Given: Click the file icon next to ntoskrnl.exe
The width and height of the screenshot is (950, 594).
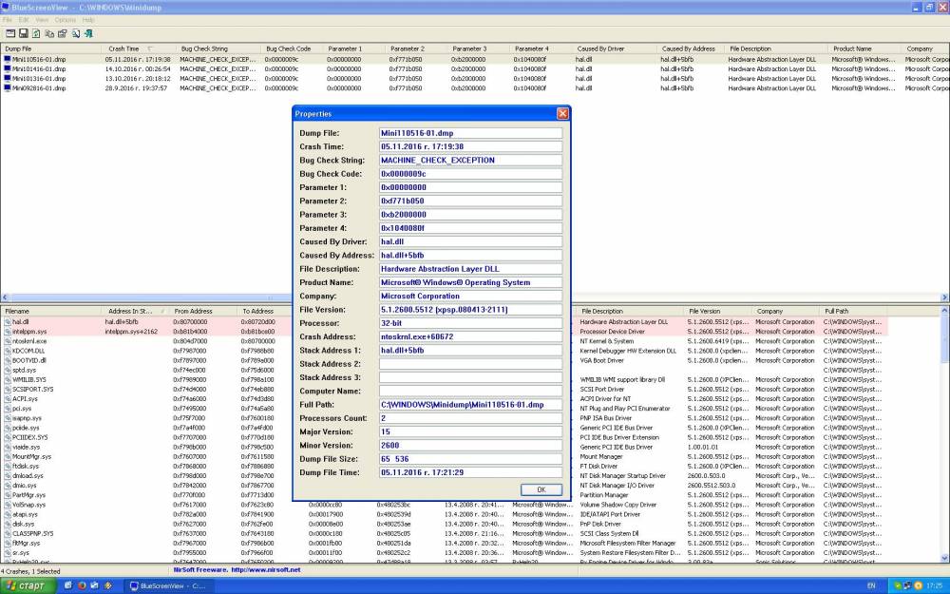Looking at the screenshot, I should [8, 342].
